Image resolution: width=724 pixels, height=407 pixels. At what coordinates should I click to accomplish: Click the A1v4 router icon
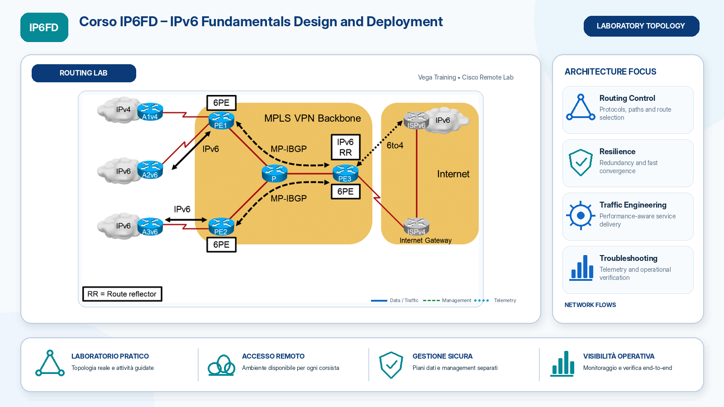[x=150, y=112]
